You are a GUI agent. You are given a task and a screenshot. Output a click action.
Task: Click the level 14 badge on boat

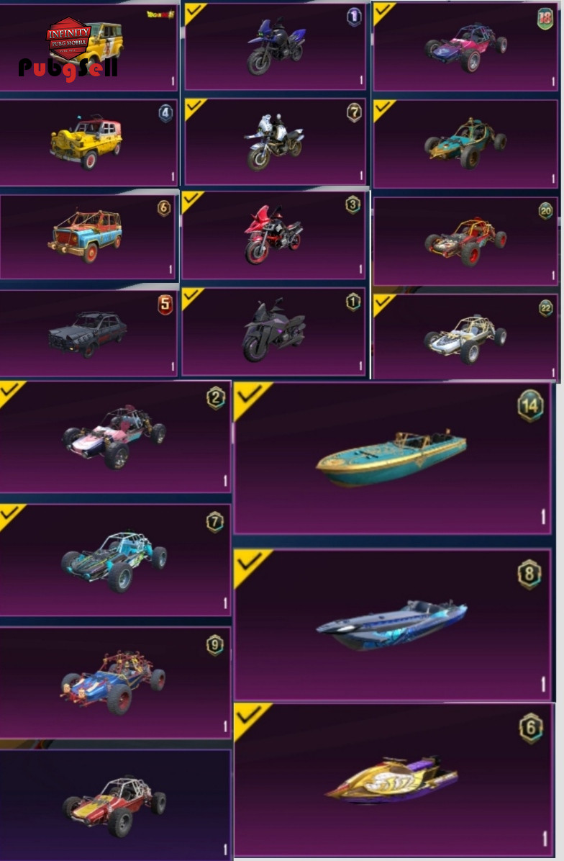(530, 406)
